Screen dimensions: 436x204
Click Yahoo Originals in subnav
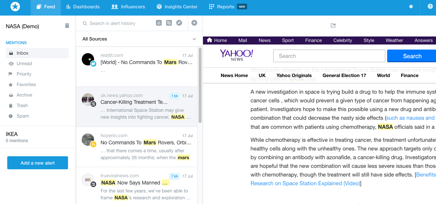[294, 76]
